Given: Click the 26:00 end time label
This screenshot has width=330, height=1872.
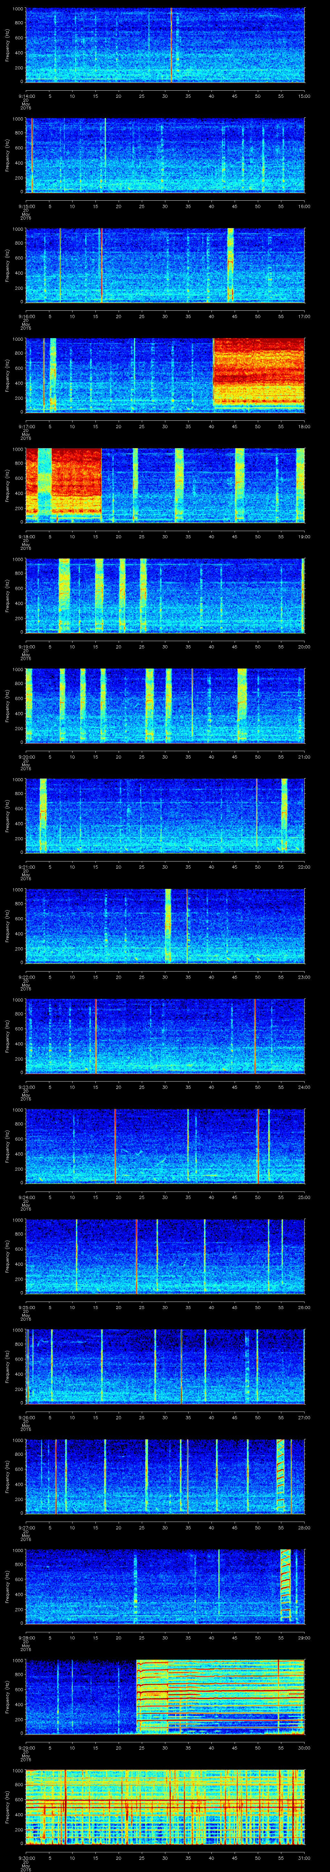Looking at the screenshot, I should [x=305, y=1307].
